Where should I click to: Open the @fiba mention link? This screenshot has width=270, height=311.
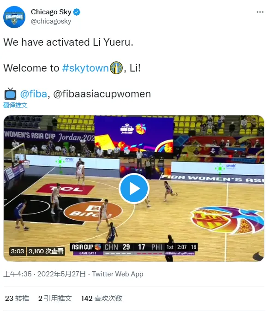(x=34, y=94)
